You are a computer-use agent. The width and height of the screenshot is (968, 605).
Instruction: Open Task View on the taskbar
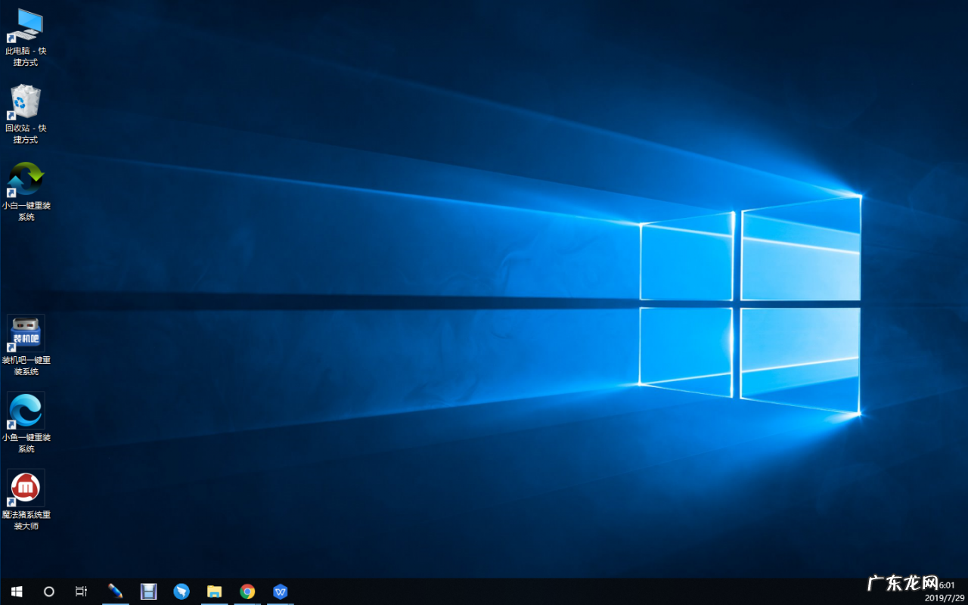pyautogui.click(x=81, y=591)
